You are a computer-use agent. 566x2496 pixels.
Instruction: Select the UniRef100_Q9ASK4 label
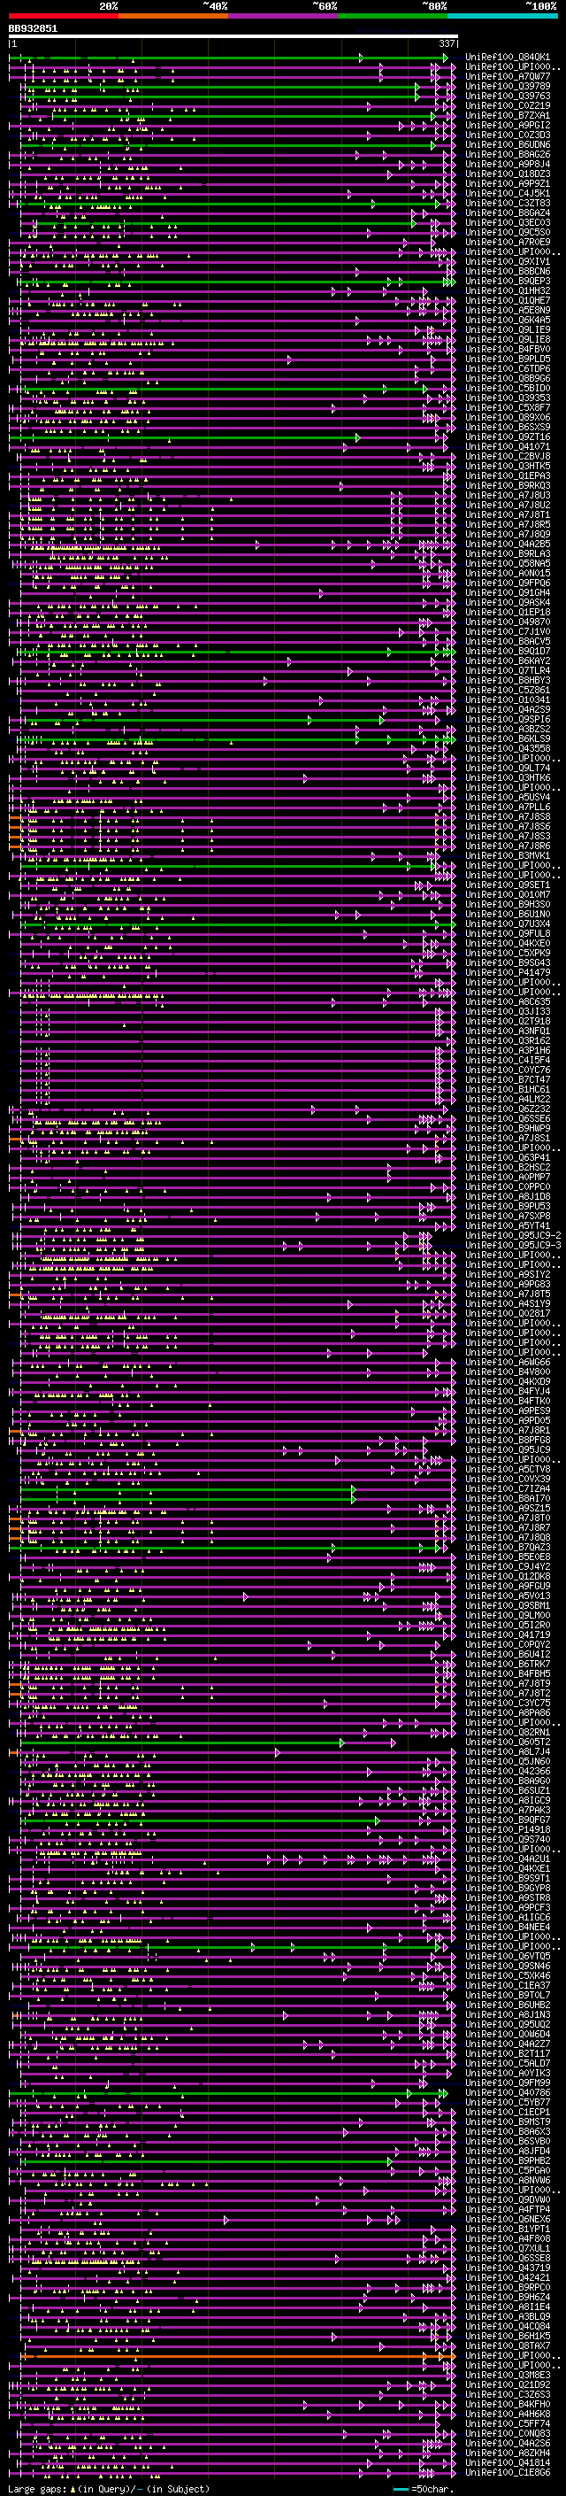click(x=508, y=603)
